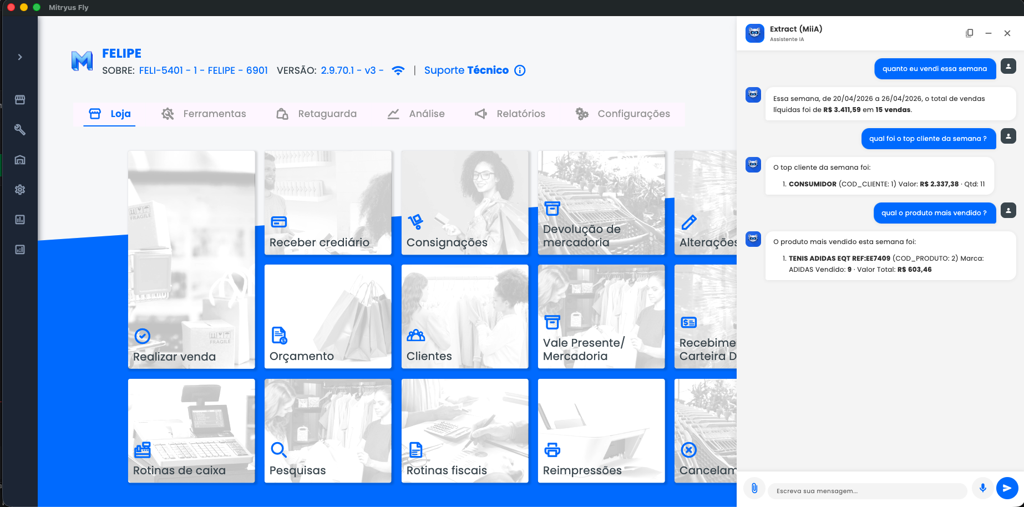
Task: Open the Clientes tile
Action: pyautogui.click(x=465, y=316)
